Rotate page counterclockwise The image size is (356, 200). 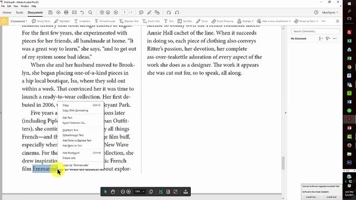pyautogui.click(x=177, y=12)
